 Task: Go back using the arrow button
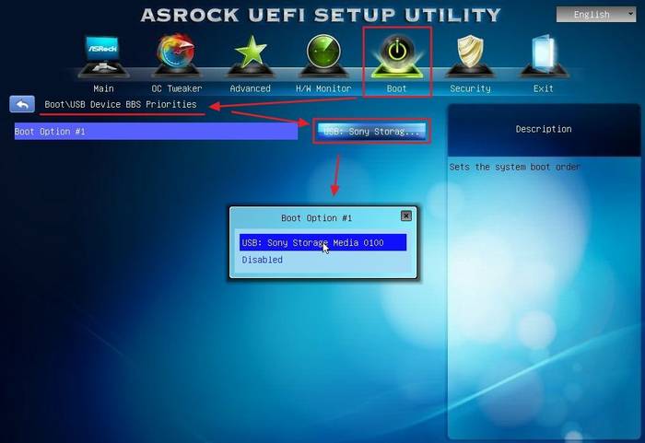point(22,104)
